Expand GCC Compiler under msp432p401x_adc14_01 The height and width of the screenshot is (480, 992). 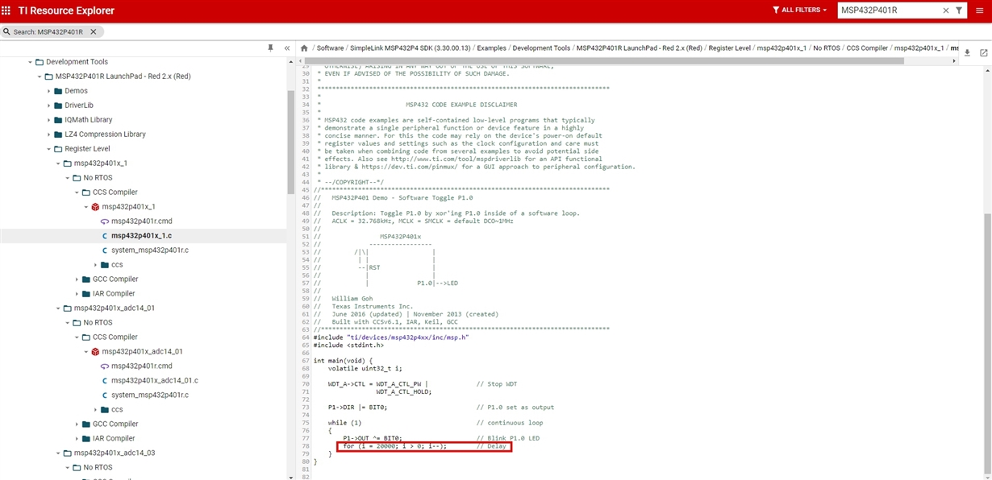(77, 424)
